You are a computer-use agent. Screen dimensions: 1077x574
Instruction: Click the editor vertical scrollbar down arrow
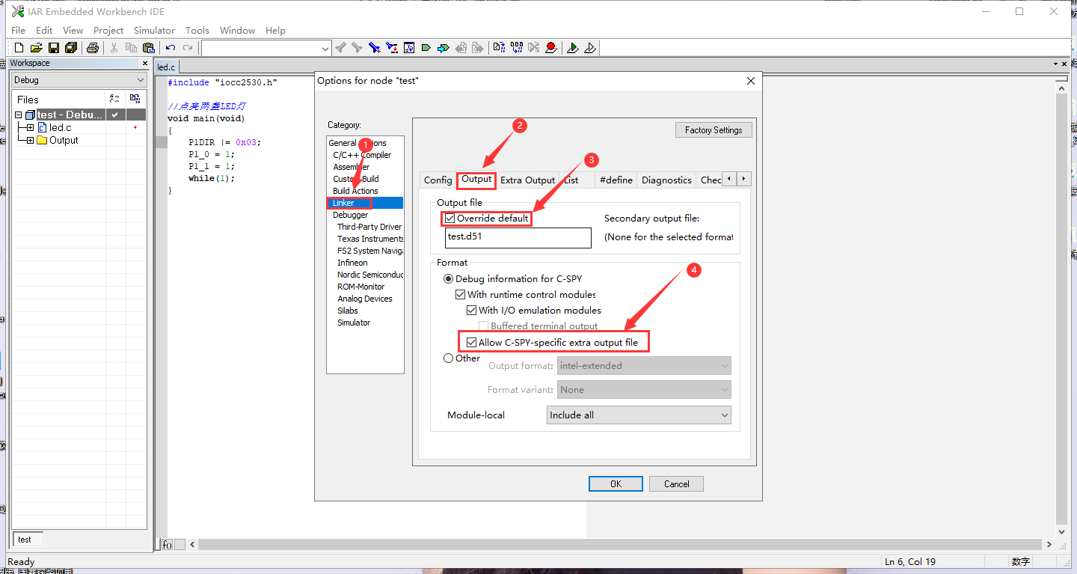pyautogui.click(x=1062, y=531)
